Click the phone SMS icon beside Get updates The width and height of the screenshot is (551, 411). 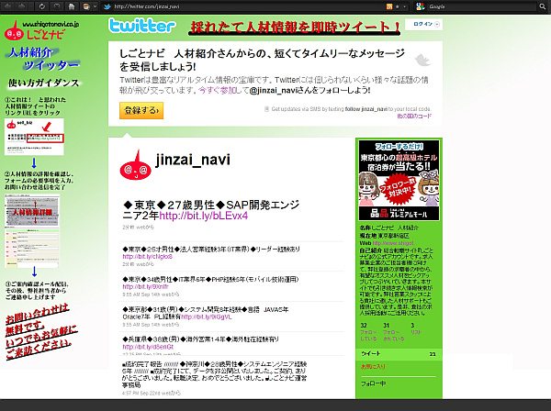click(x=266, y=109)
